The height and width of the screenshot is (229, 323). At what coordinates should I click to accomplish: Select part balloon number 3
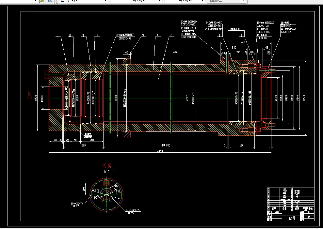coord(83,35)
